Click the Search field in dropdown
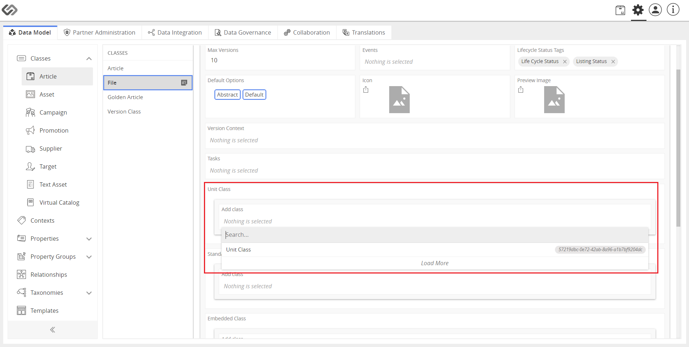 tap(435, 235)
